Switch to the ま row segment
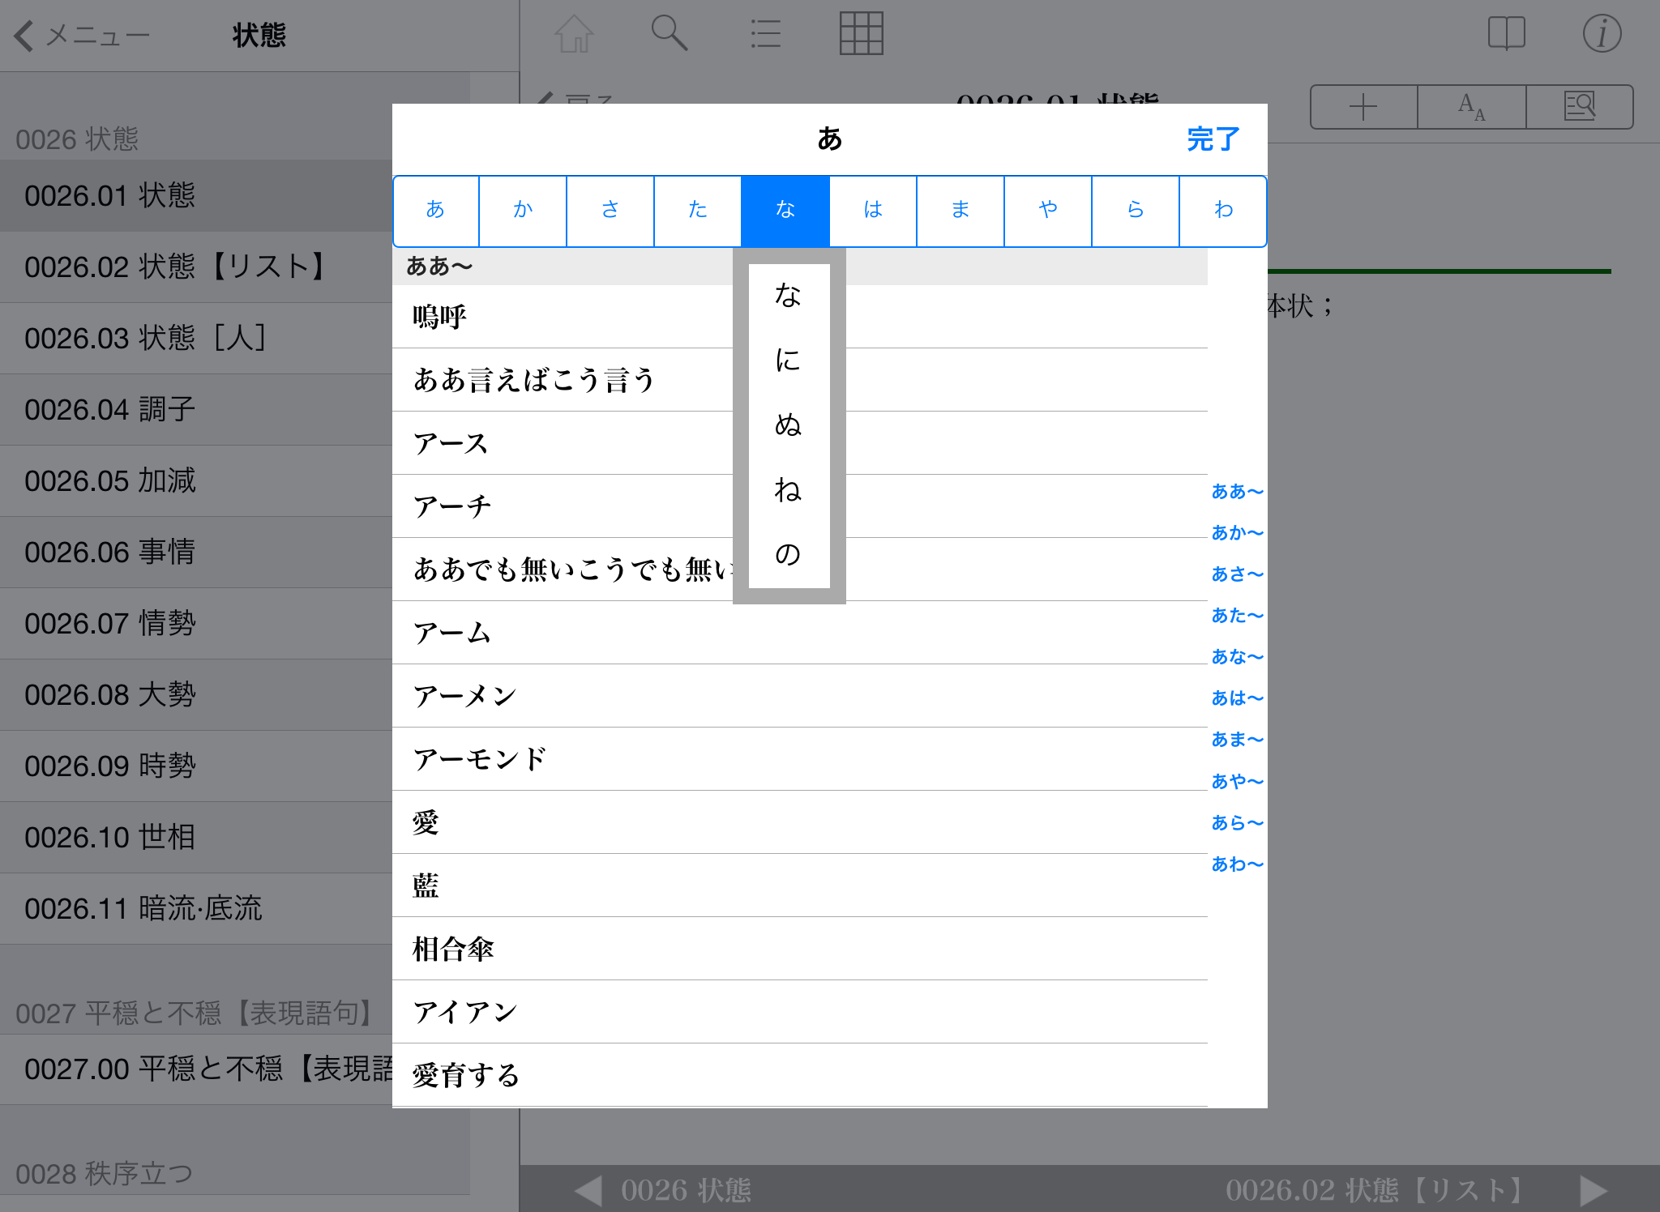1660x1212 pixels. pos(960,210)
